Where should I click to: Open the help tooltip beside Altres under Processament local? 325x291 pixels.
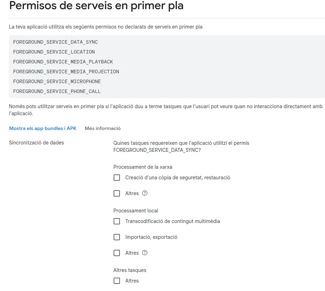[145, 253]
